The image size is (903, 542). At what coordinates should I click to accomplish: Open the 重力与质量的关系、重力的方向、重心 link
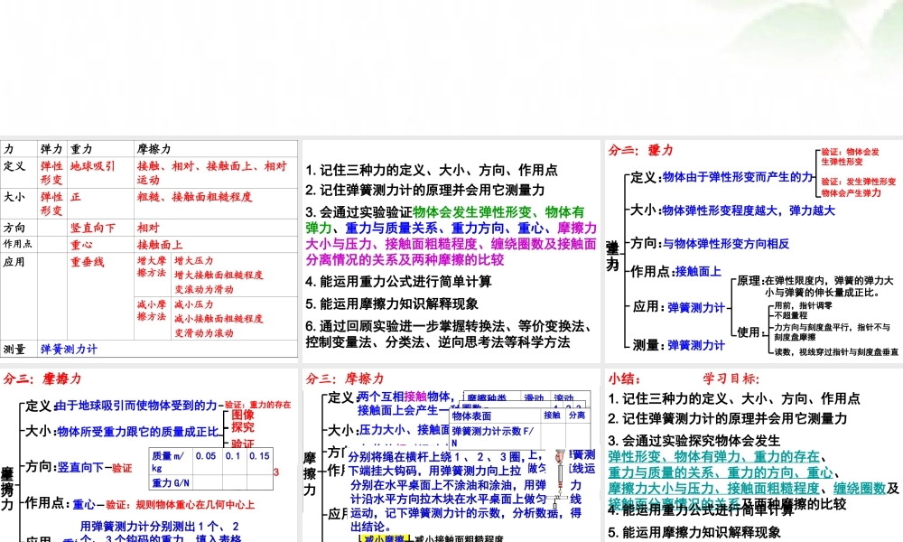pyautogui.click(x=721, y=472)
